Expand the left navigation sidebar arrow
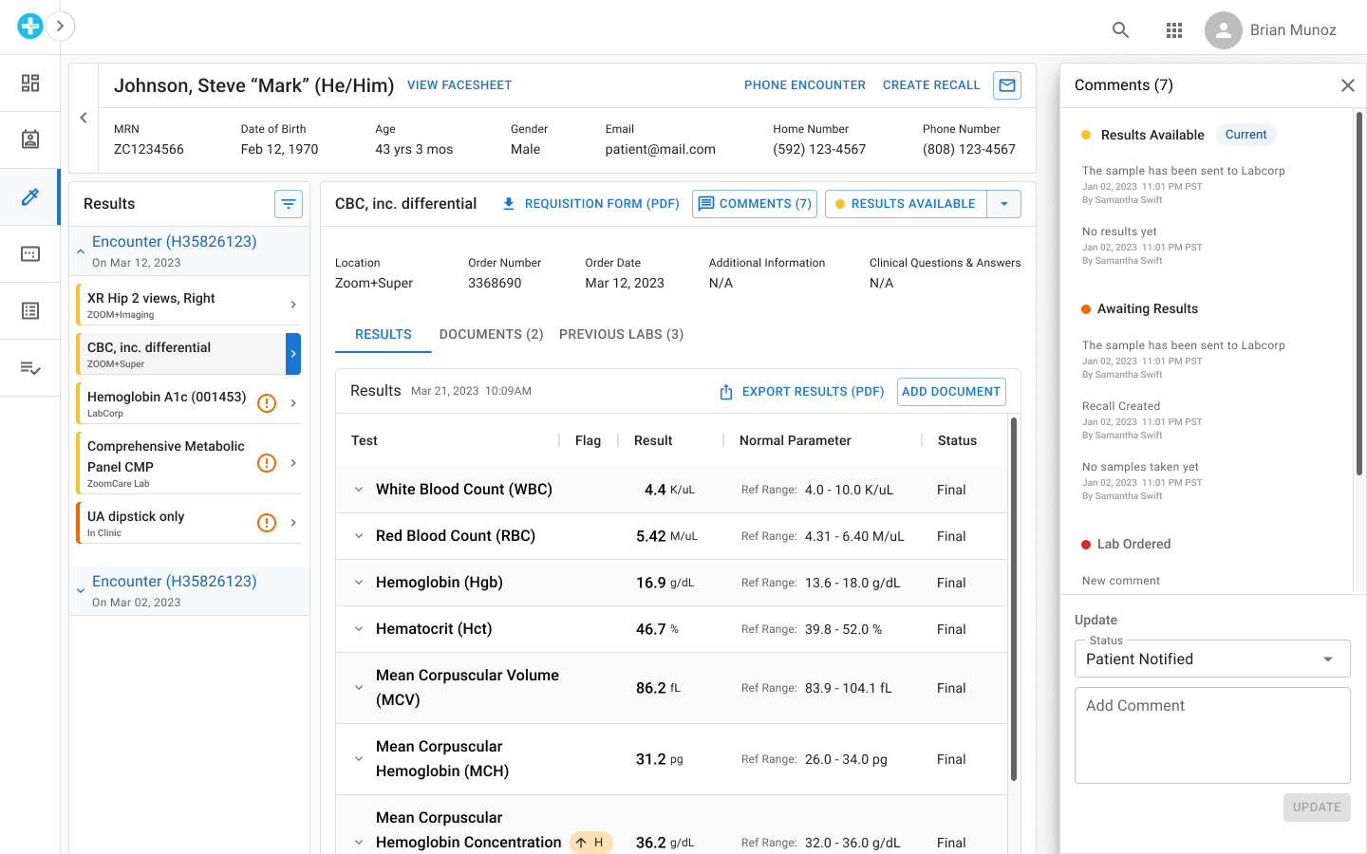The height and width of the screenshot is (854, 1367). [x=61, y=26]
